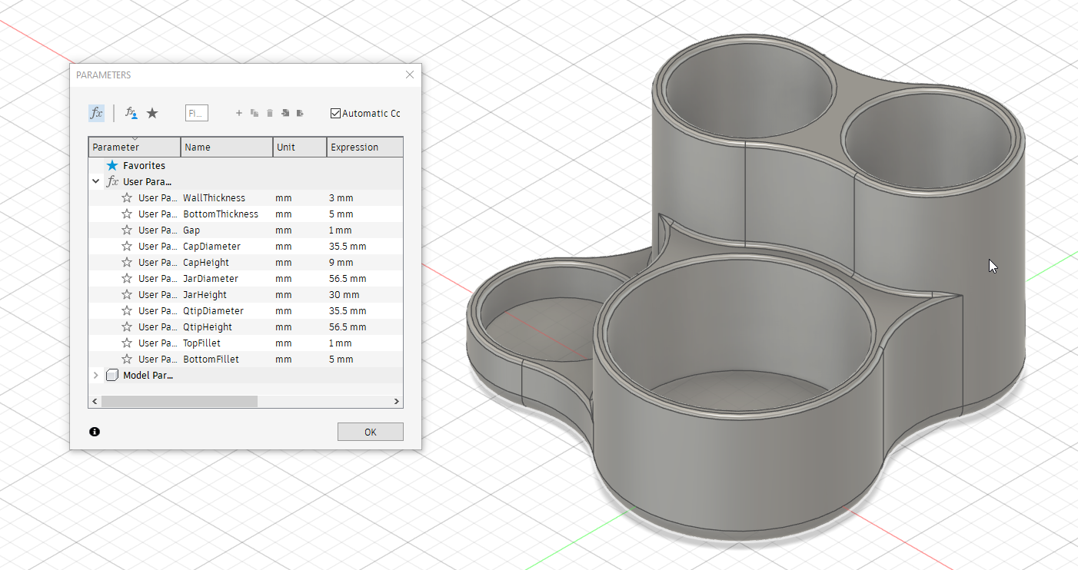Image resolution: width=1078 pixels, height=570 pixels.
Task: Close the Parameters dialog with X
Action: click(x=410, y=75)
